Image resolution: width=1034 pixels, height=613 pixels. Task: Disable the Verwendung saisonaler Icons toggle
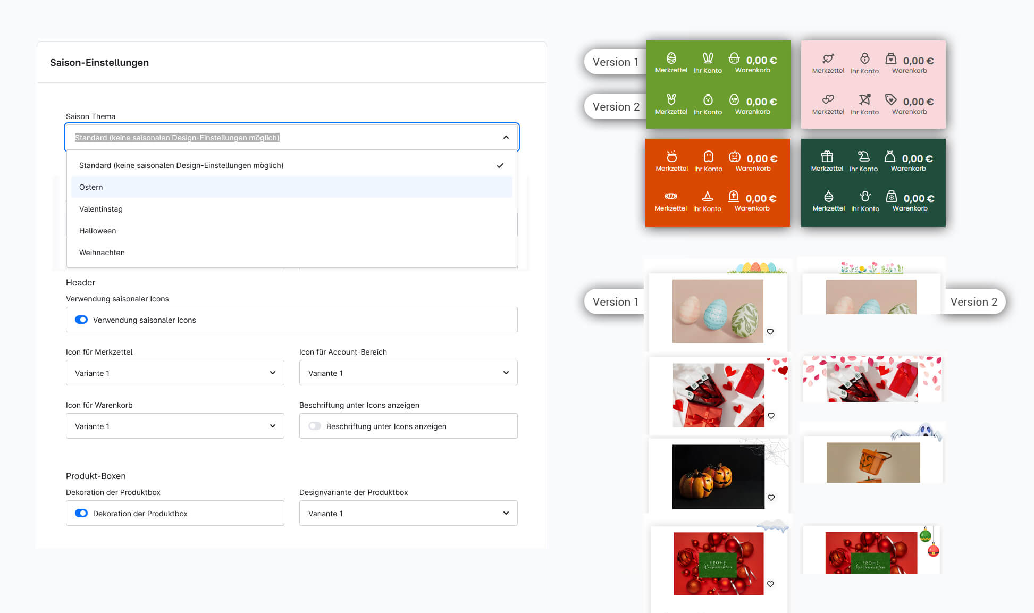[81, 320]
